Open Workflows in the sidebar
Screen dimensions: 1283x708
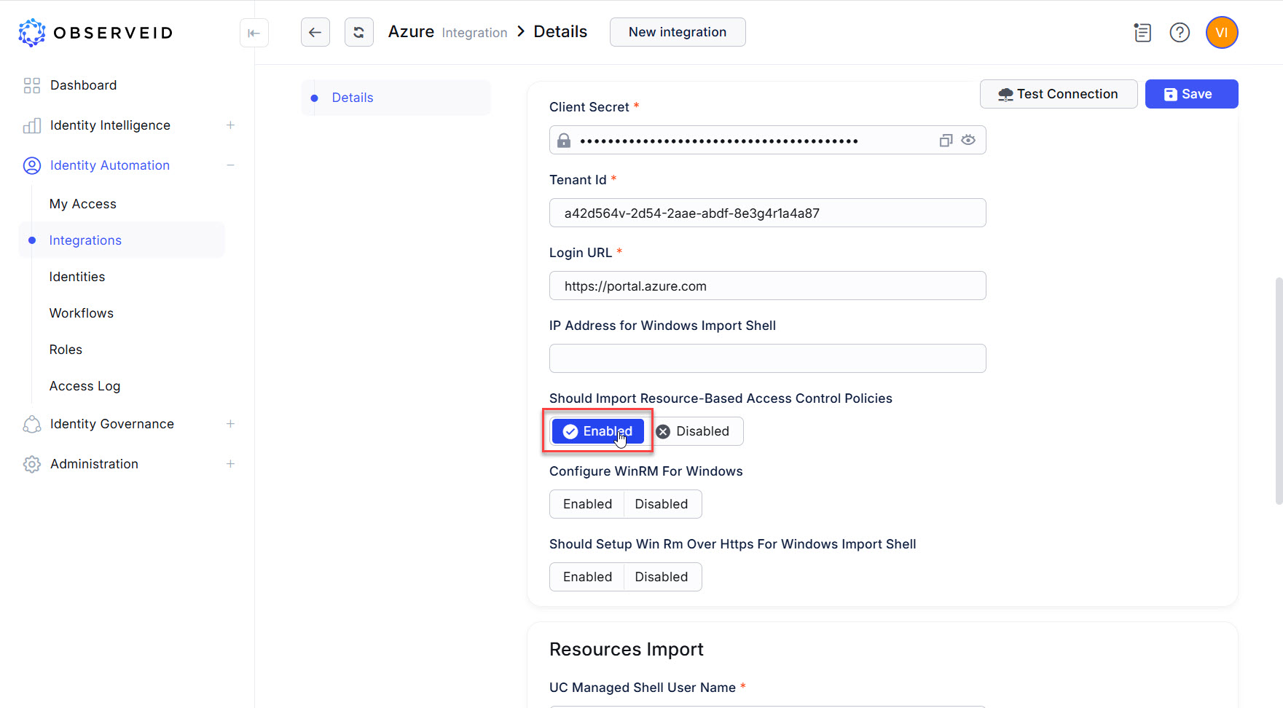[82, 313]
